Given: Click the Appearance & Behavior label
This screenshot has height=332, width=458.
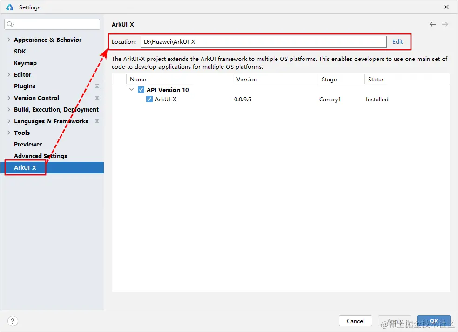Looking at the screenshot, I should coord(47,40).
